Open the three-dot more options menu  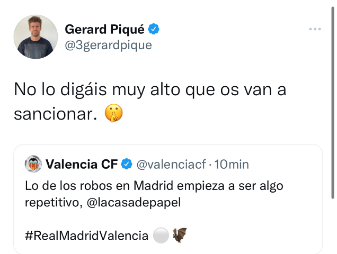pyautogui.click(x=315, y=29)
